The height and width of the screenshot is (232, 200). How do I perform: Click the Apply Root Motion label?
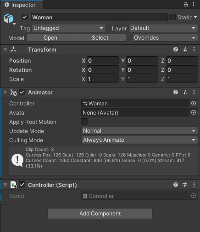tap(33, 122)
